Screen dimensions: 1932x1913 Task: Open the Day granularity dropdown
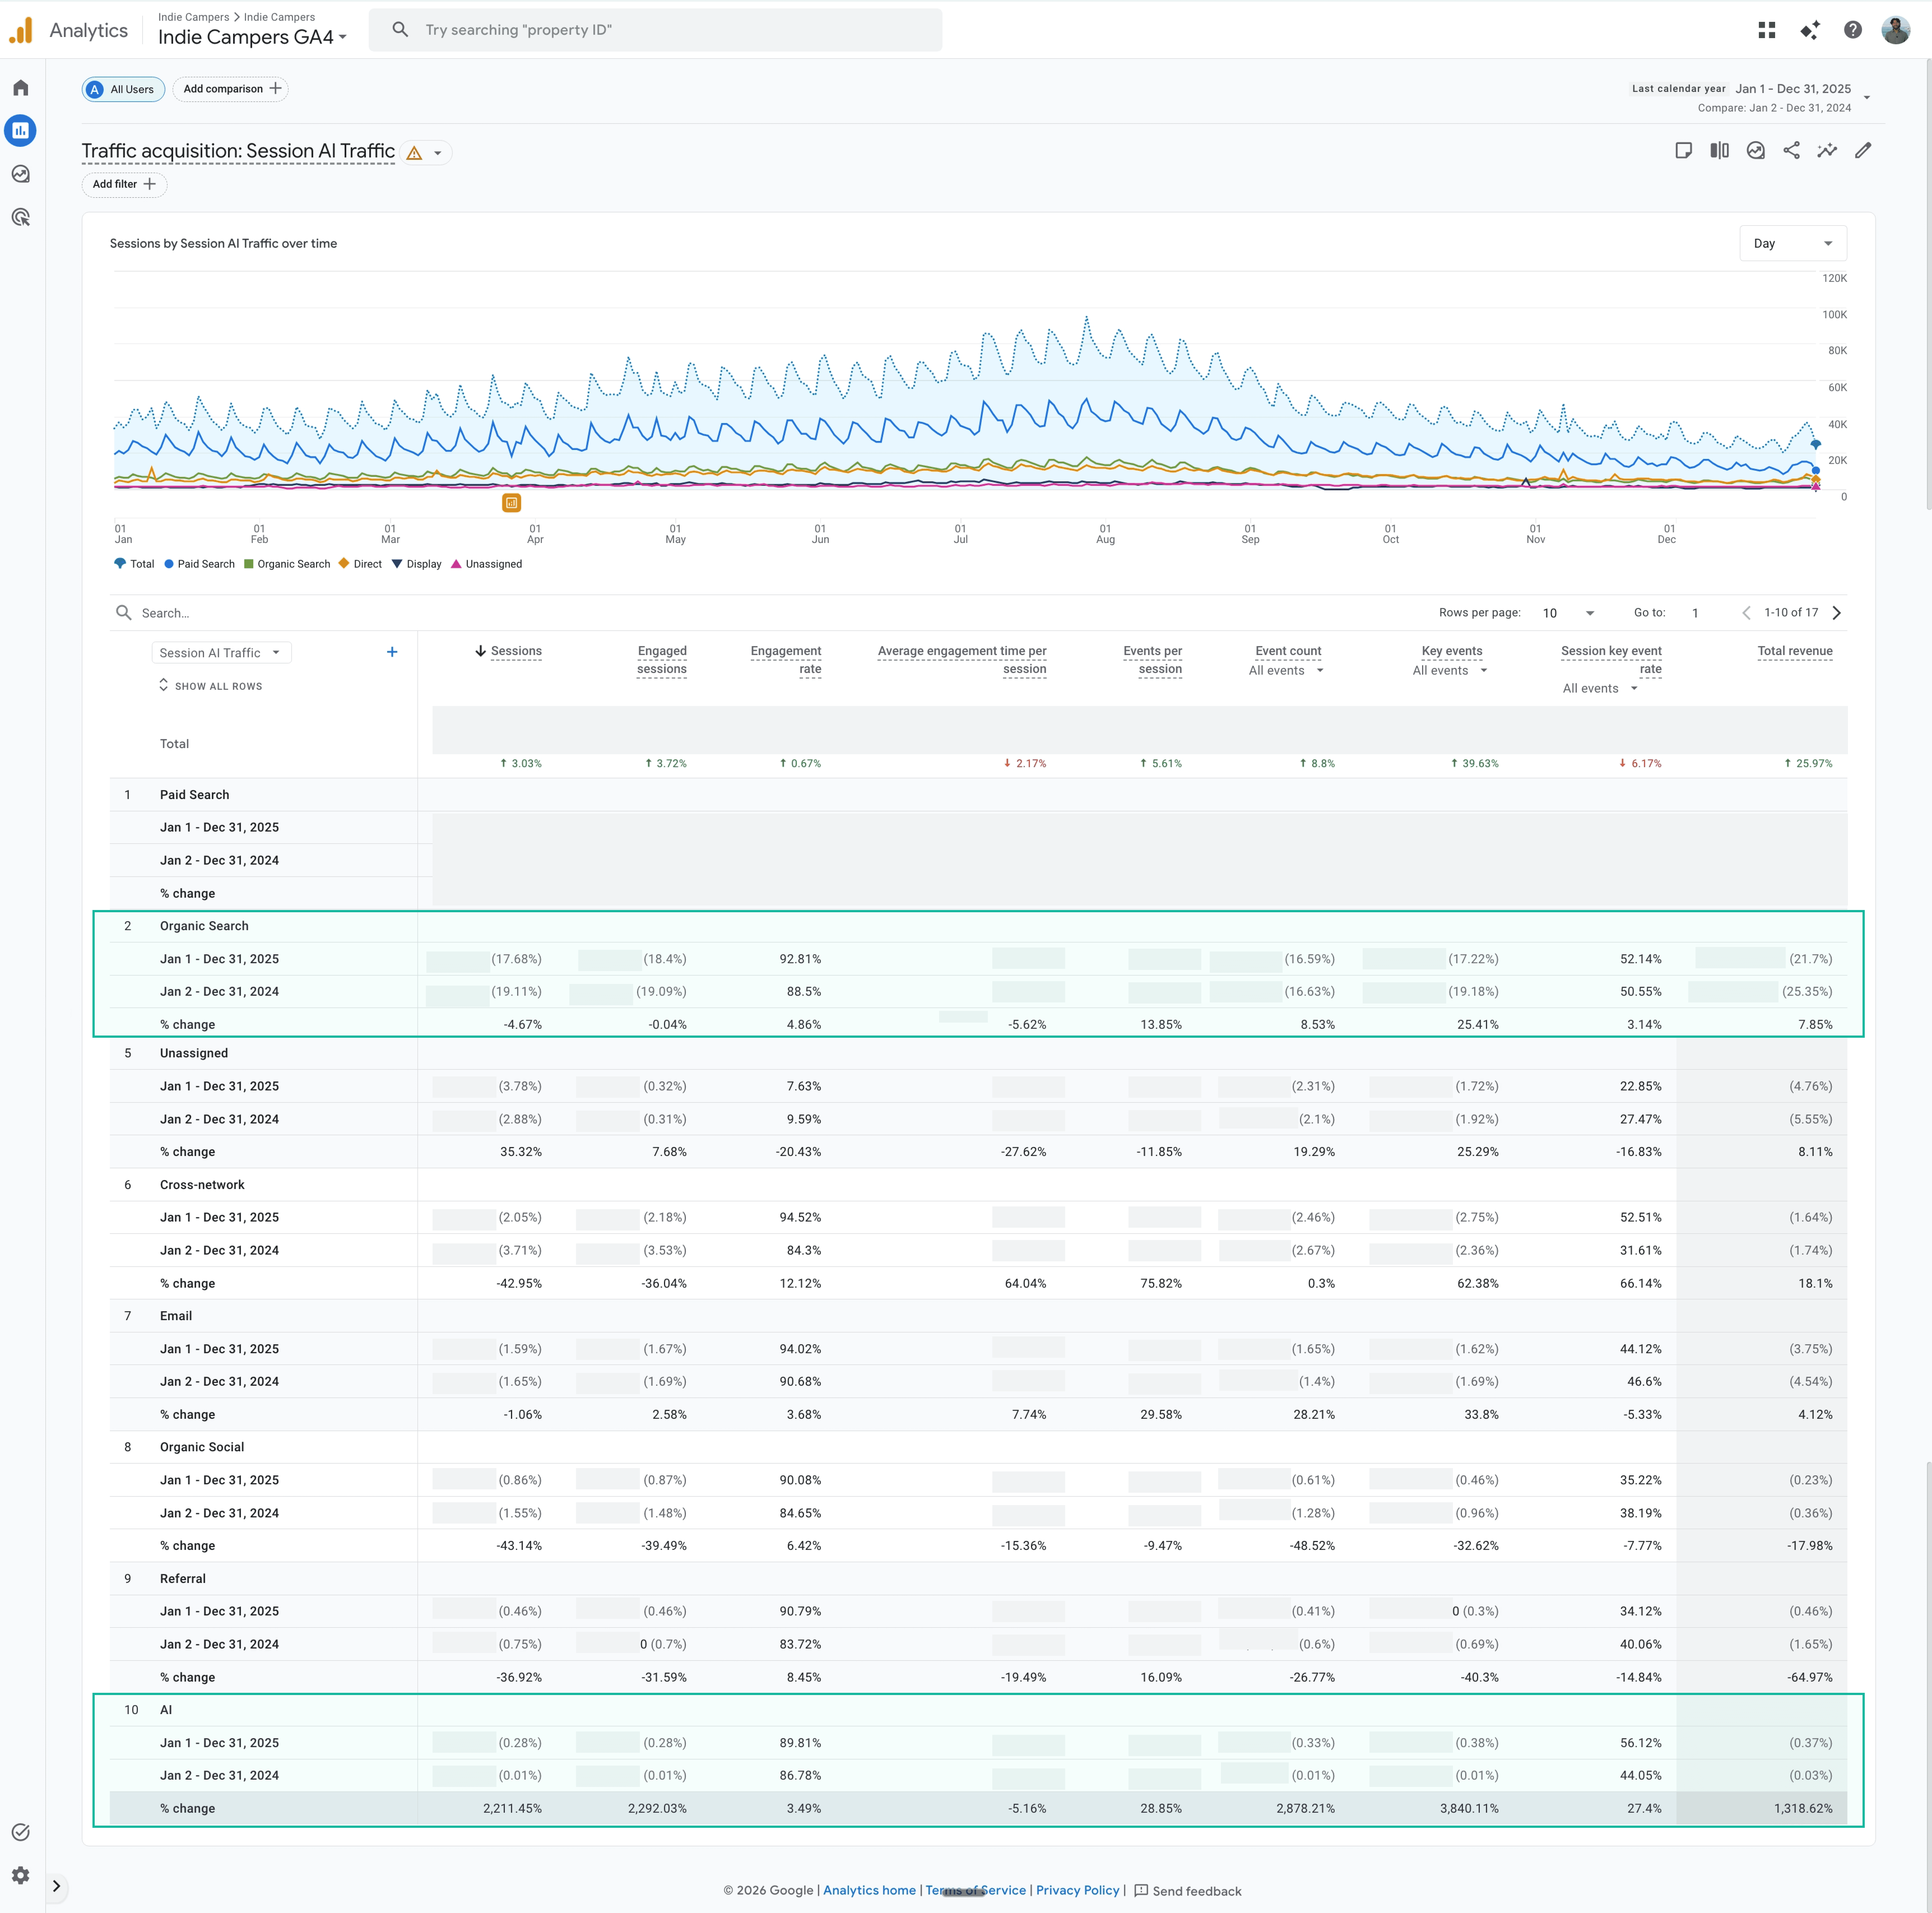point(1793,243)
